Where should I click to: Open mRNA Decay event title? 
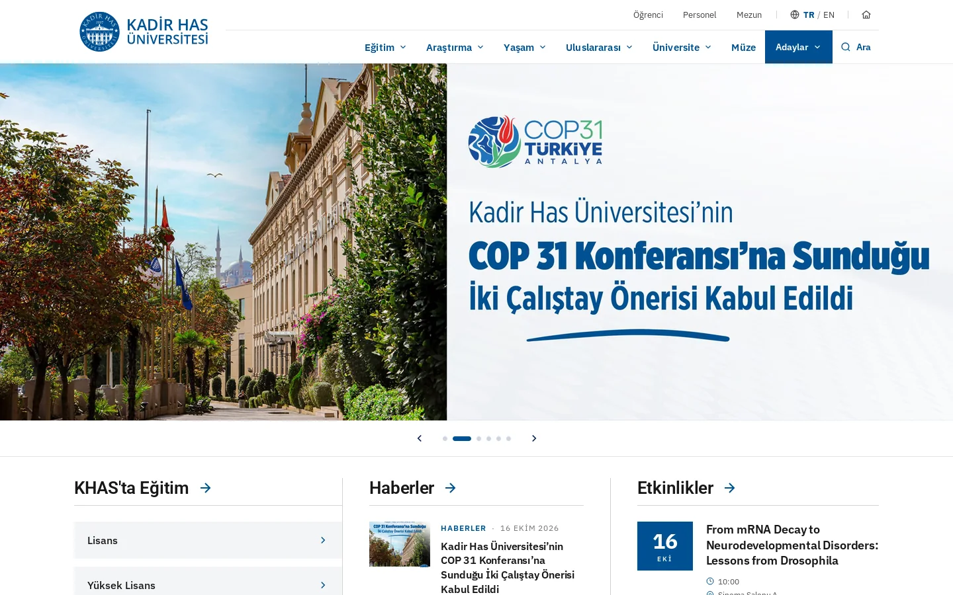pos(792,545)
